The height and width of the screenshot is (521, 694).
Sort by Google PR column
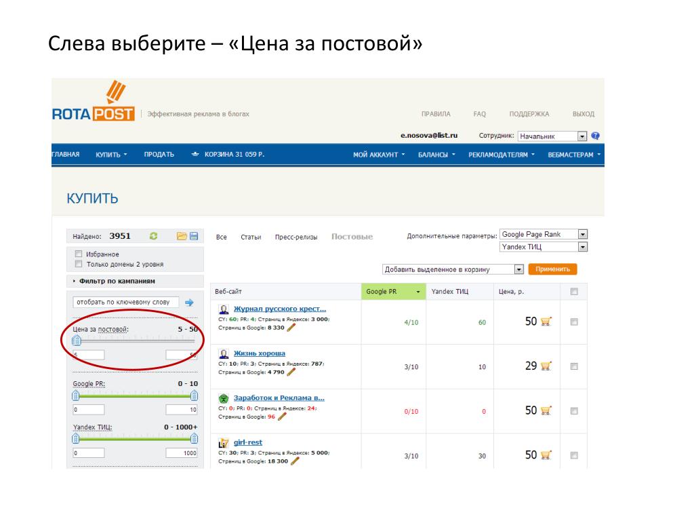[x=394, y=292]
